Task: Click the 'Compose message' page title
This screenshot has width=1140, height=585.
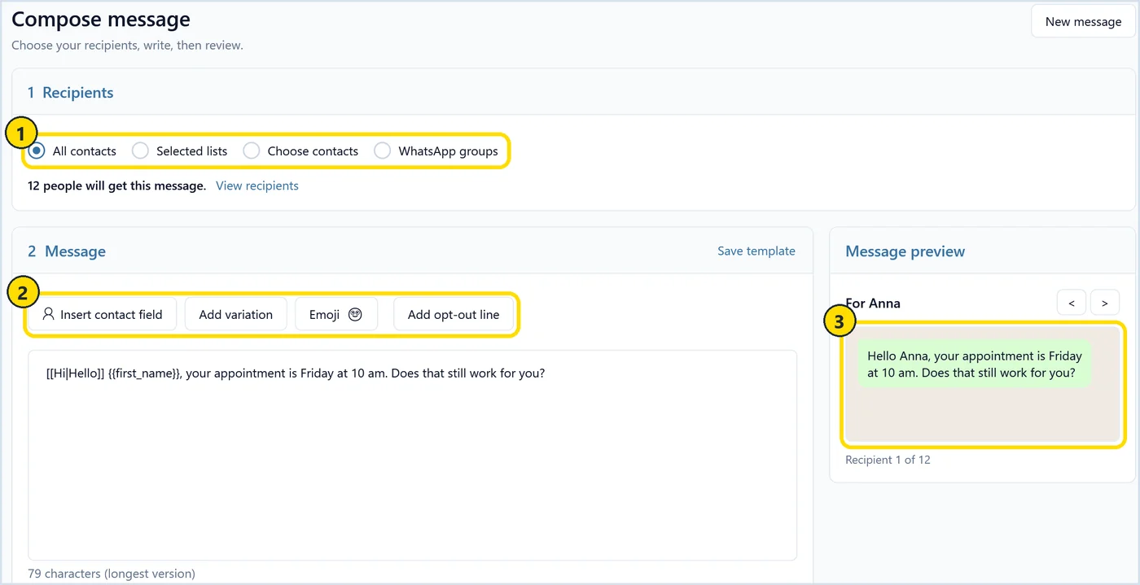Action: pyautogui.click(x=101, y=19)
